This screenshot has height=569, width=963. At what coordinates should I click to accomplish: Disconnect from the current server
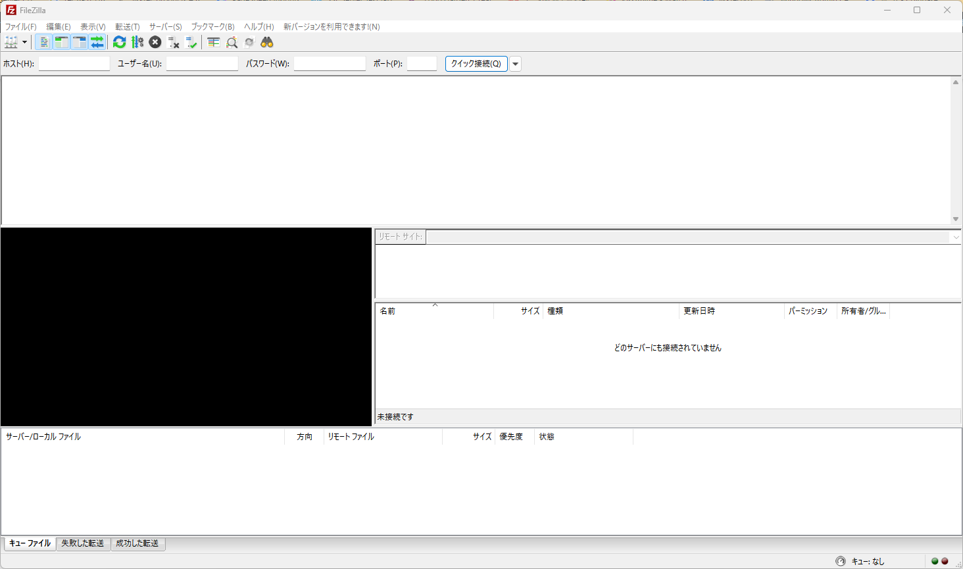tap(174, 42)
